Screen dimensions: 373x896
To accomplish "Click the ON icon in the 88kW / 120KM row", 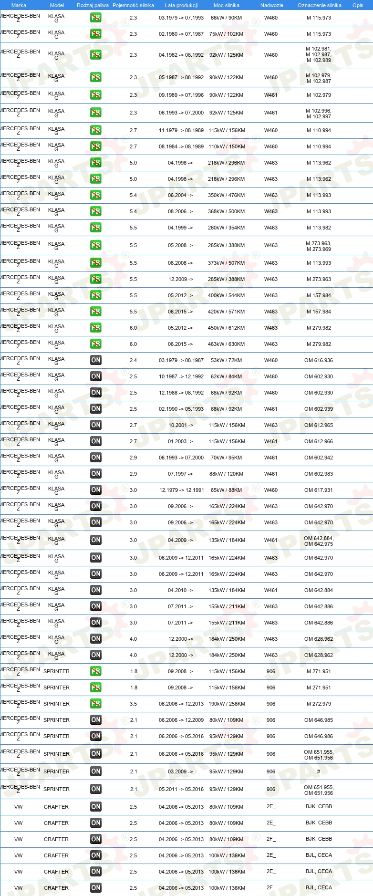I will [96, 474].
